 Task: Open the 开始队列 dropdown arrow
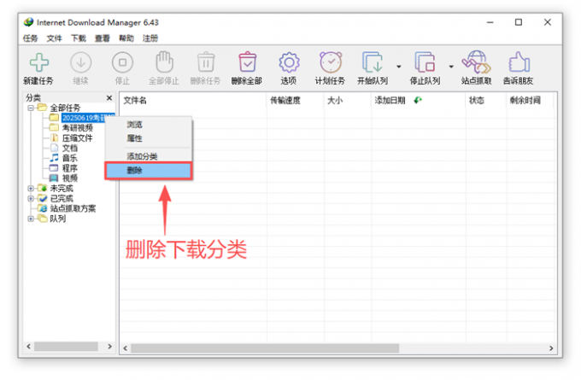click(x=399, y=67)
